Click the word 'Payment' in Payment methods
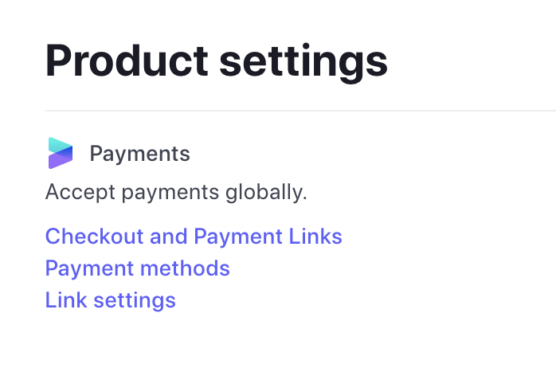 point(89,269)
